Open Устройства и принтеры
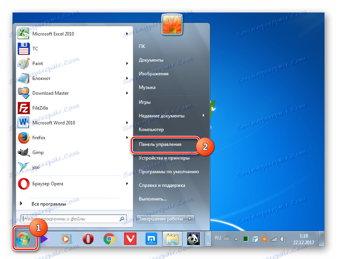This screenshot has height=259, width=337. pos(164,158)
